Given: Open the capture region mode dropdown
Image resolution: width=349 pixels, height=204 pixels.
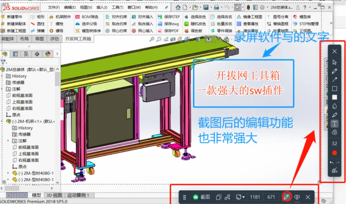Looking at the screenshot, I should [x=240, y=197].
